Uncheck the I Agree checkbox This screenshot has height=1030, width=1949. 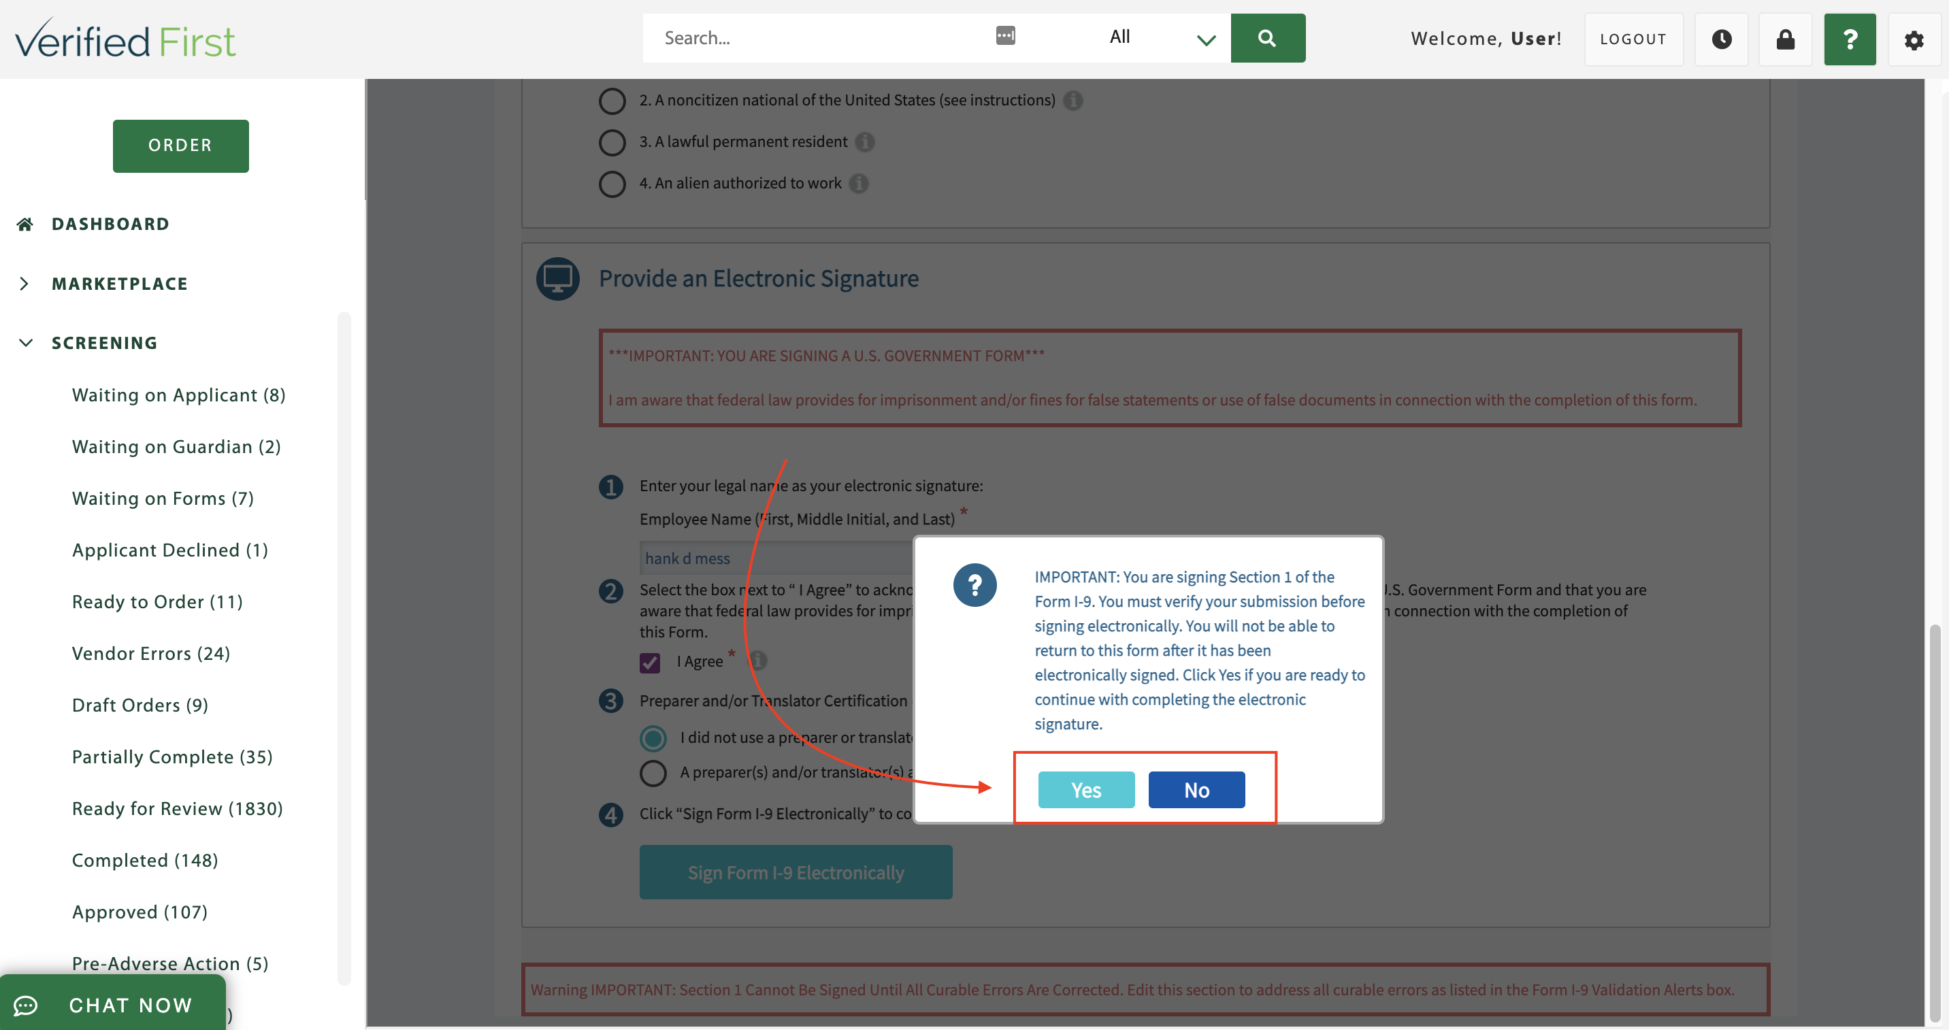[649, 663]
